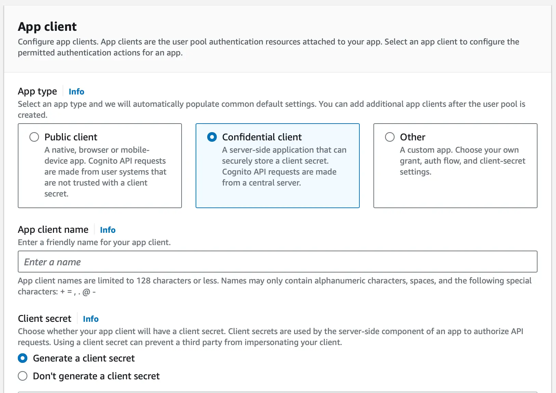
Task: Click the highlighted Confidential client card
Action: [x=277, y=166]
